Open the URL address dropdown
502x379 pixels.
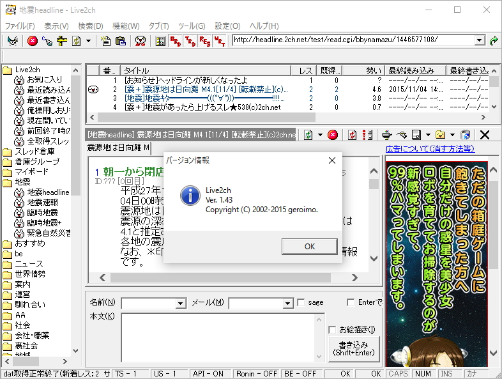click(x=479, y=40)
